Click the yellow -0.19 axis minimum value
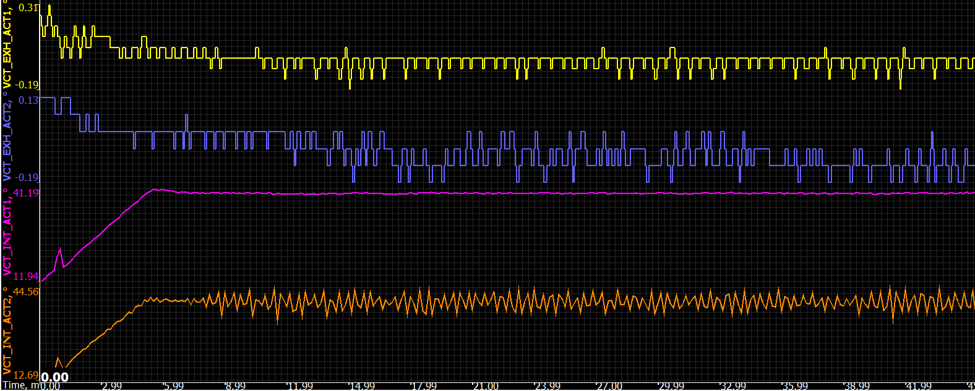This screenshot has width=975, height=391. click(27, 85)
